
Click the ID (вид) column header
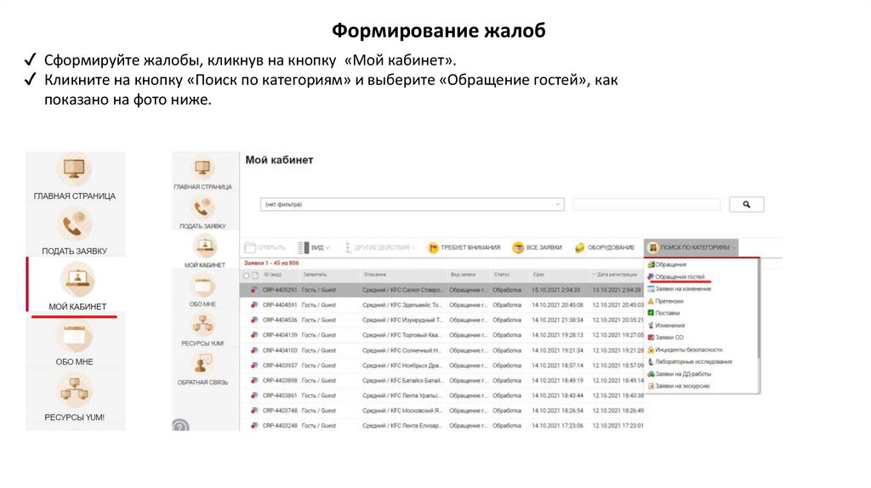point(272,275)
